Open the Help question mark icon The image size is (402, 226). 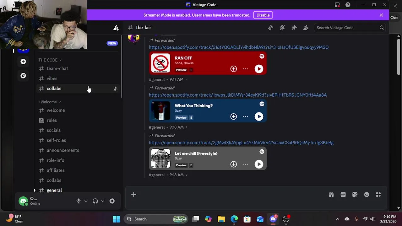[348, 5]
